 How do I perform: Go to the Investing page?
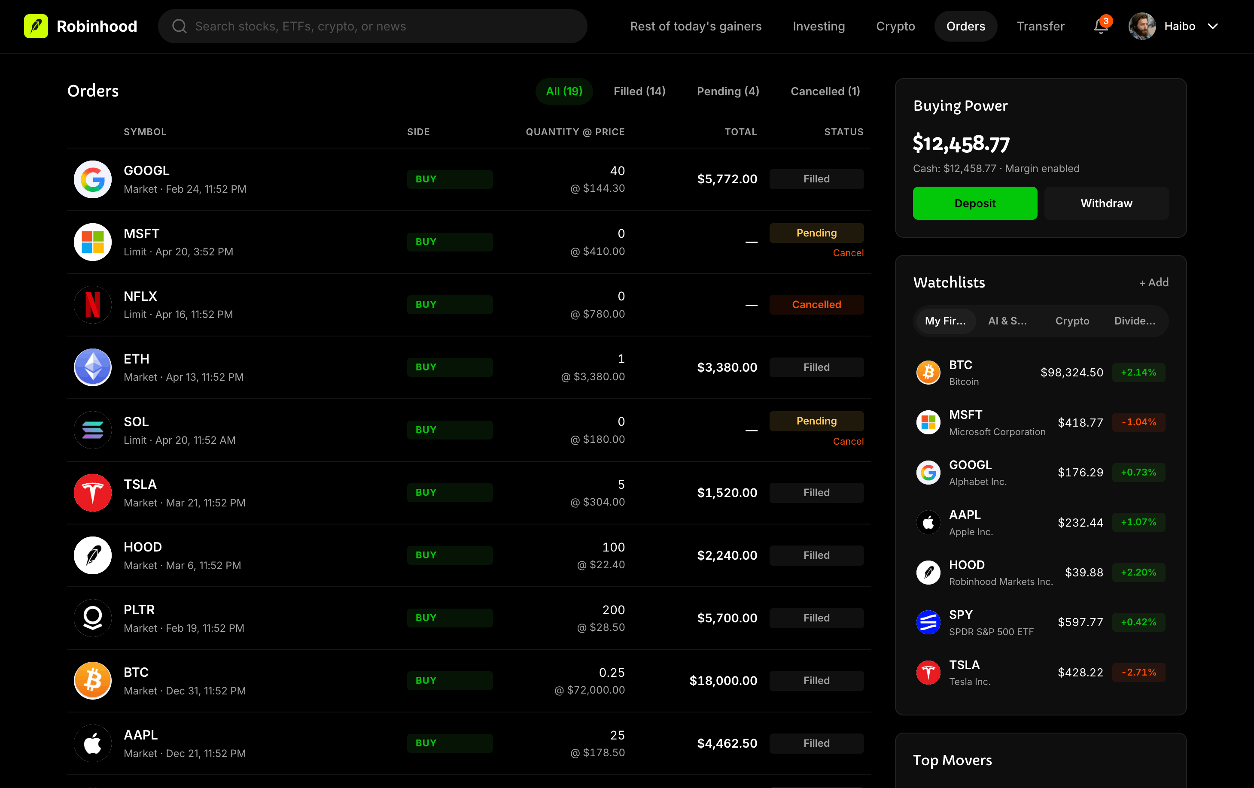819,26
